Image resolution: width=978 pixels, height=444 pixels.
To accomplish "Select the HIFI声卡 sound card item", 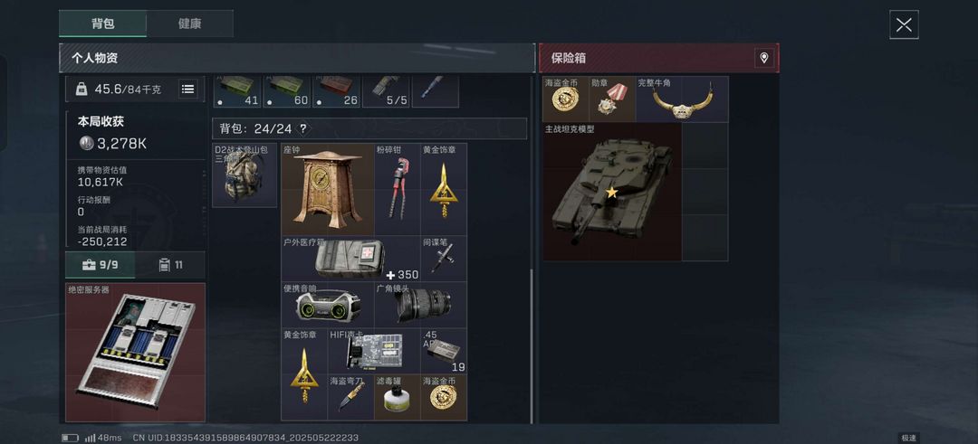I will tap(374, 351).
